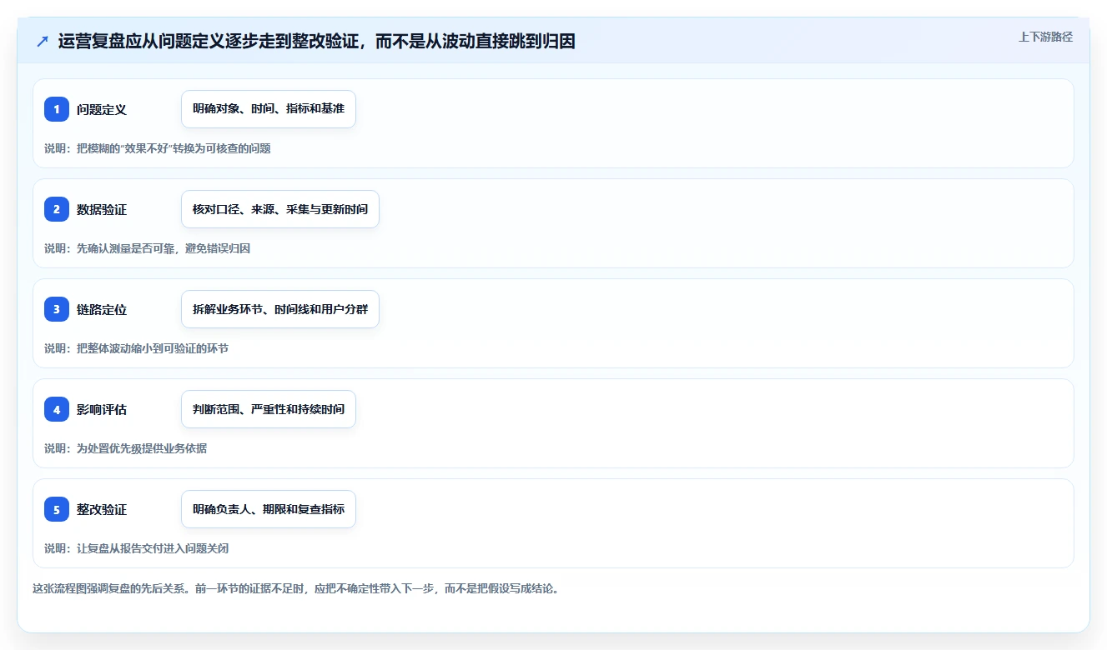Click the 影响评估 step title
The height and width of the screenshot is (650, 1107).
[102, 409]
